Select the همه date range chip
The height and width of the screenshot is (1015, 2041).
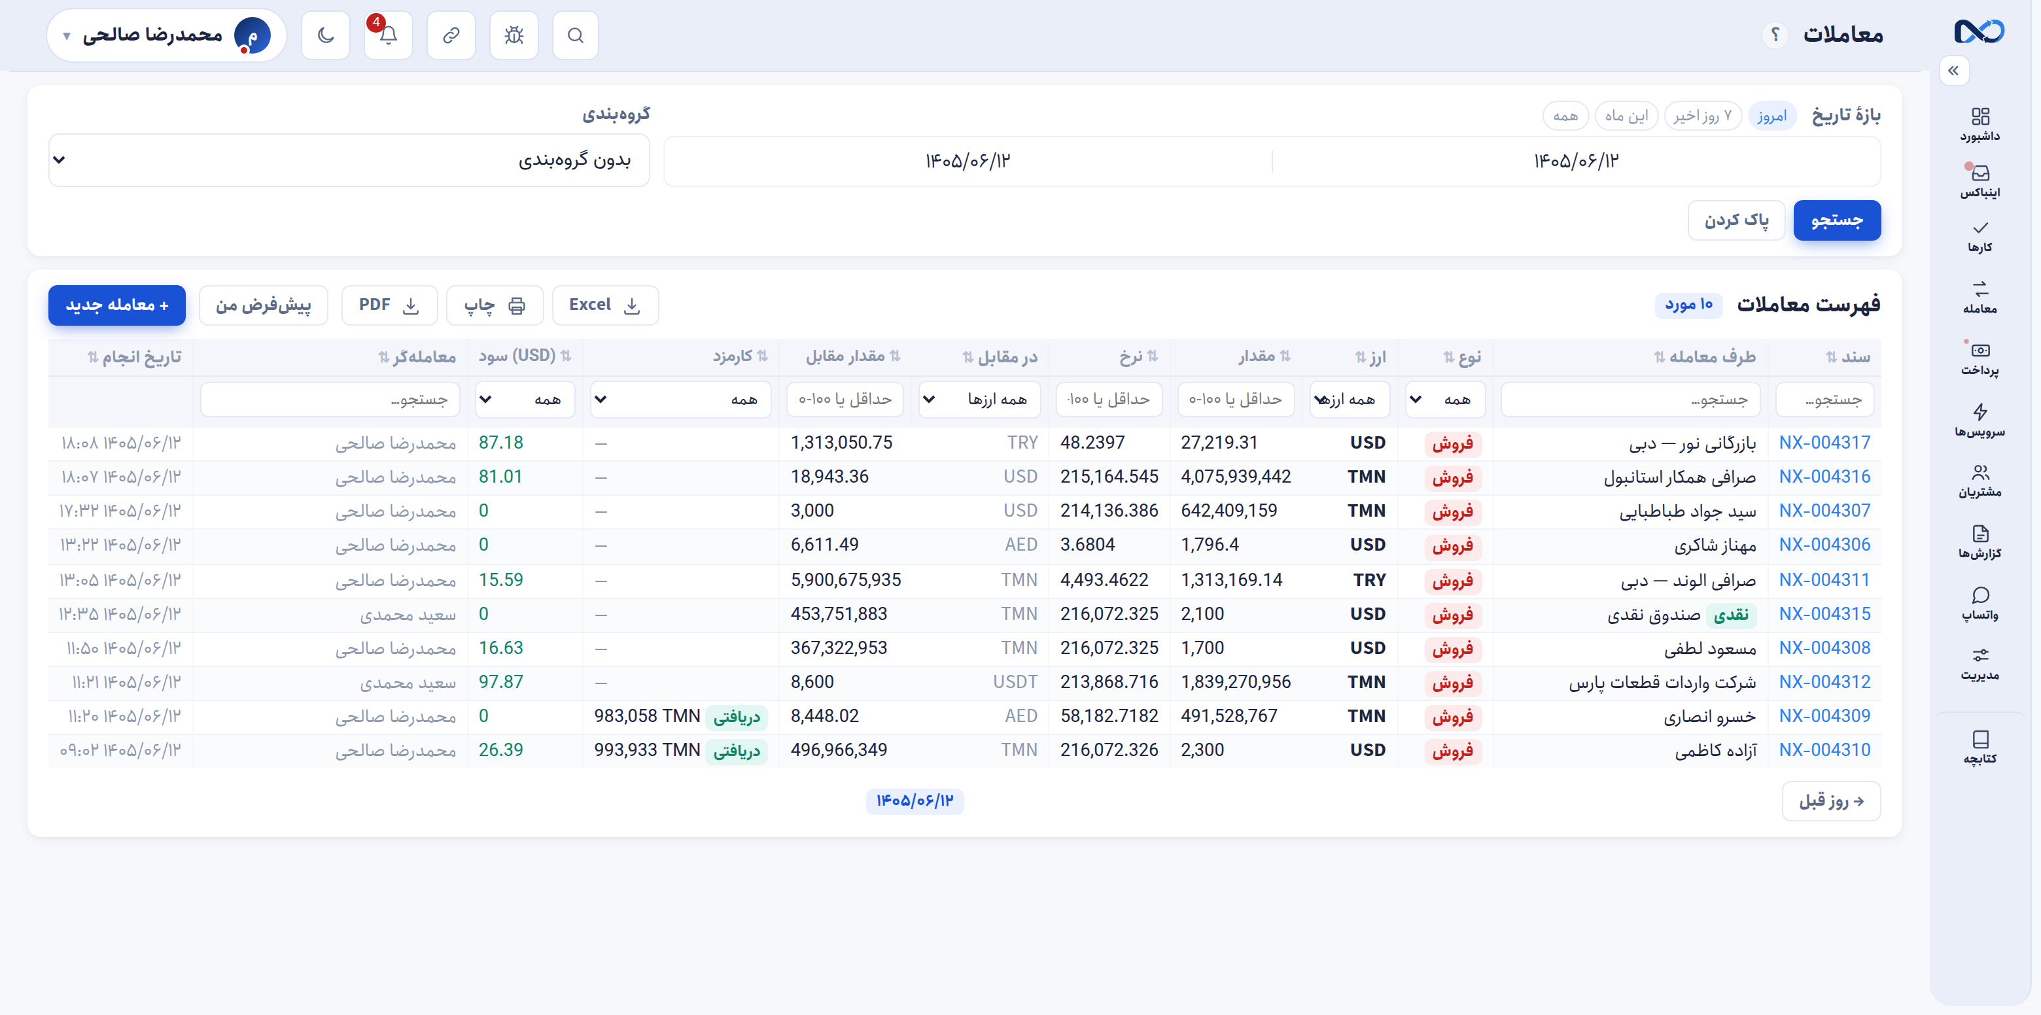click(x=1565, y=116)
